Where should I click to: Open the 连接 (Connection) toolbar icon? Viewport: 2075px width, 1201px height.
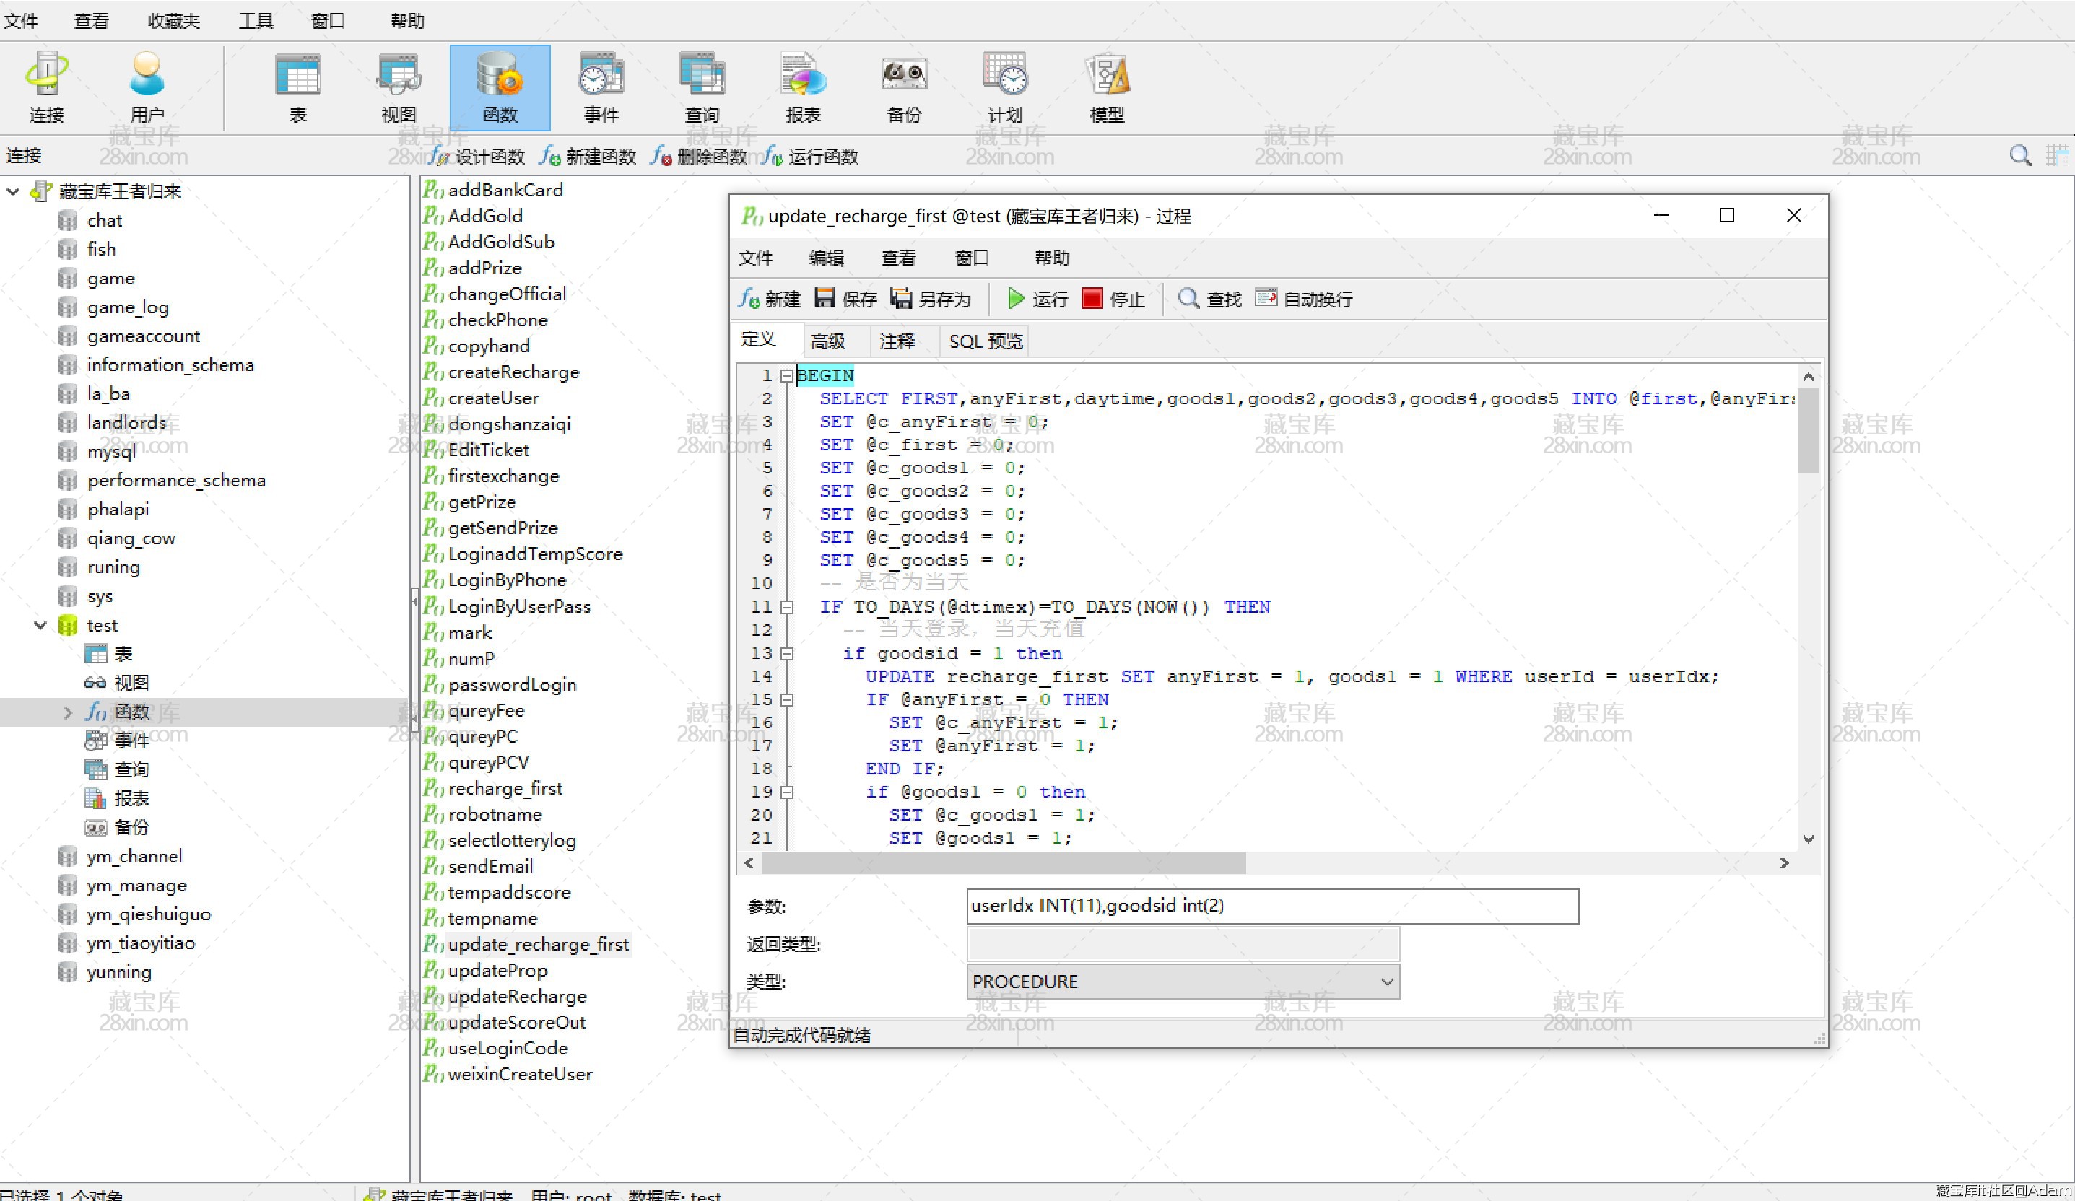pyautogui.click(x=46, y=87)
